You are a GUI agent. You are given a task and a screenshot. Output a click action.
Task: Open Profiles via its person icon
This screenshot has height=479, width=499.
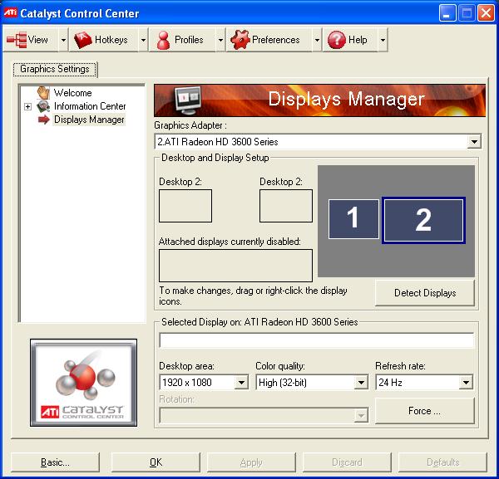[163, 40]
